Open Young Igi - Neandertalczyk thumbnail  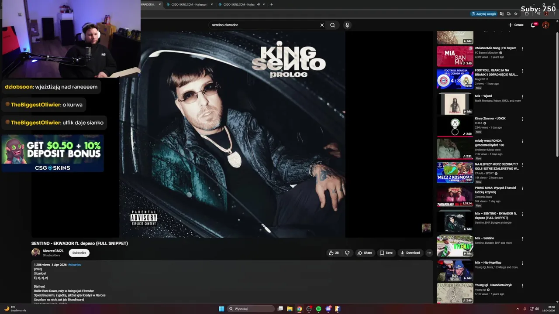(455, 293)
